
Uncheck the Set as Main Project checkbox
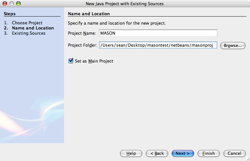[x=71, y=61]
